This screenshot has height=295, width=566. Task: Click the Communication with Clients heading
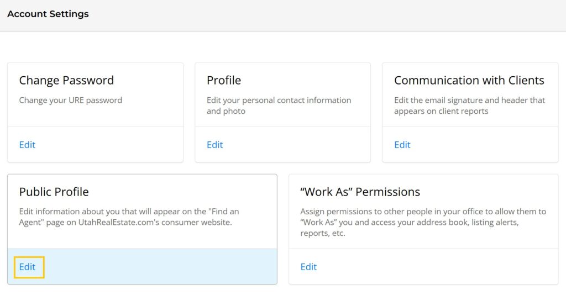coord(469,80)
